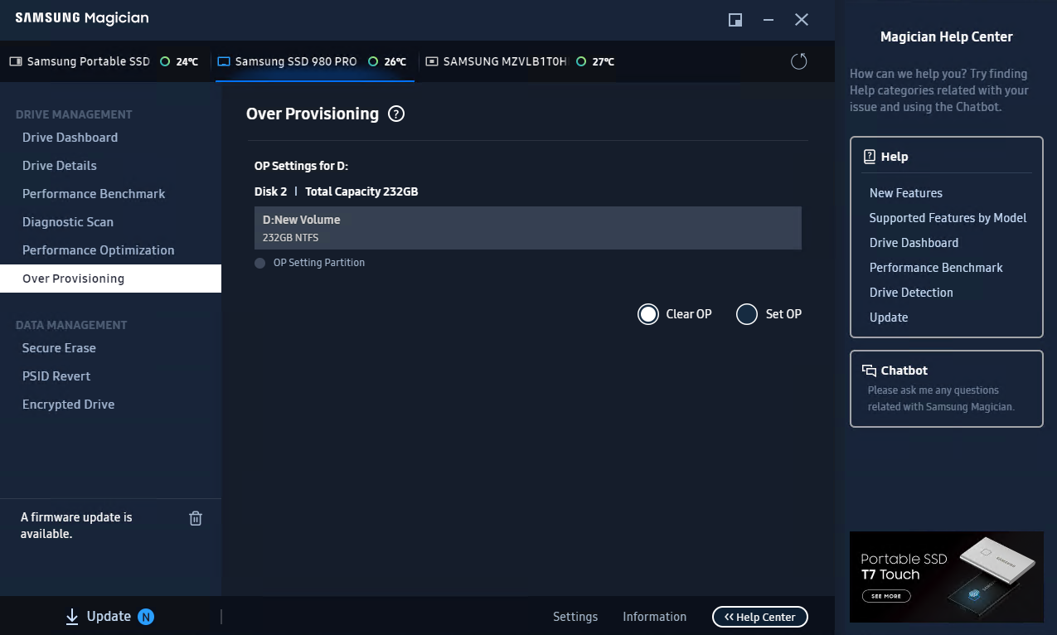Viewport: 1057px width, 635px height.
Task: Click the Samsung SSD 980 PRO monitor icon
Action: (x=224, y=61)
